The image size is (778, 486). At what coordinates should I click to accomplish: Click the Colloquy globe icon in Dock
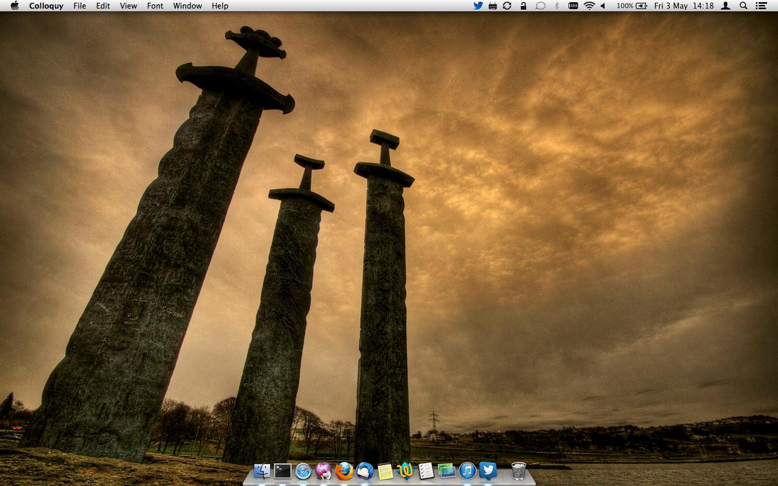point(324,471)
